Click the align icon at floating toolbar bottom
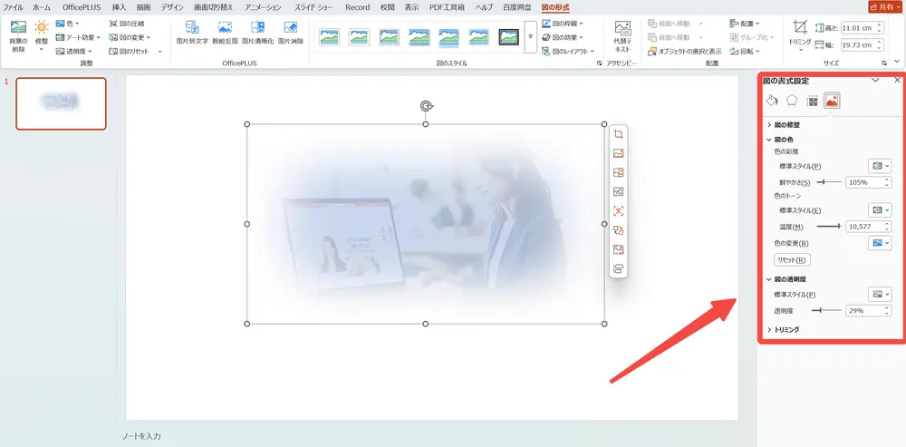This screenshot has width=906, height=447. [x=618, y=268]
